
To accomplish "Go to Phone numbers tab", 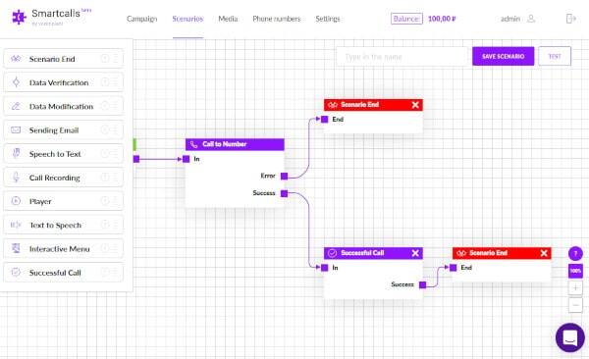I will click(x=277, y=19).
